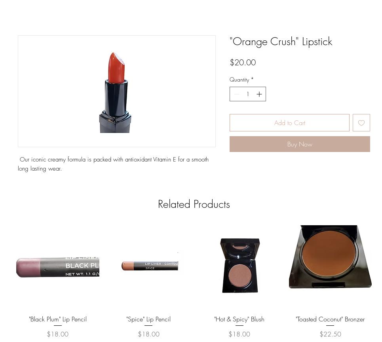Image resolution: width=382 pixels, height=342 pixels.
Task: Open the "Black Plum" Lip Pencil link
Action: point(58,319)
